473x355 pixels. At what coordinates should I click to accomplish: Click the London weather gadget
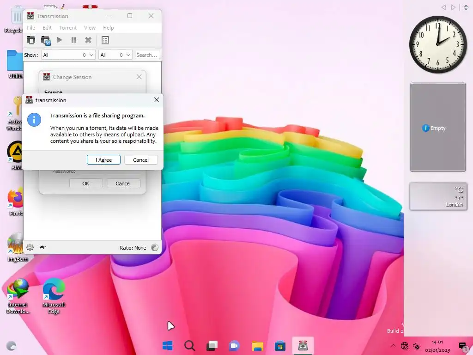pyautogui.click(x=438, y=196)
